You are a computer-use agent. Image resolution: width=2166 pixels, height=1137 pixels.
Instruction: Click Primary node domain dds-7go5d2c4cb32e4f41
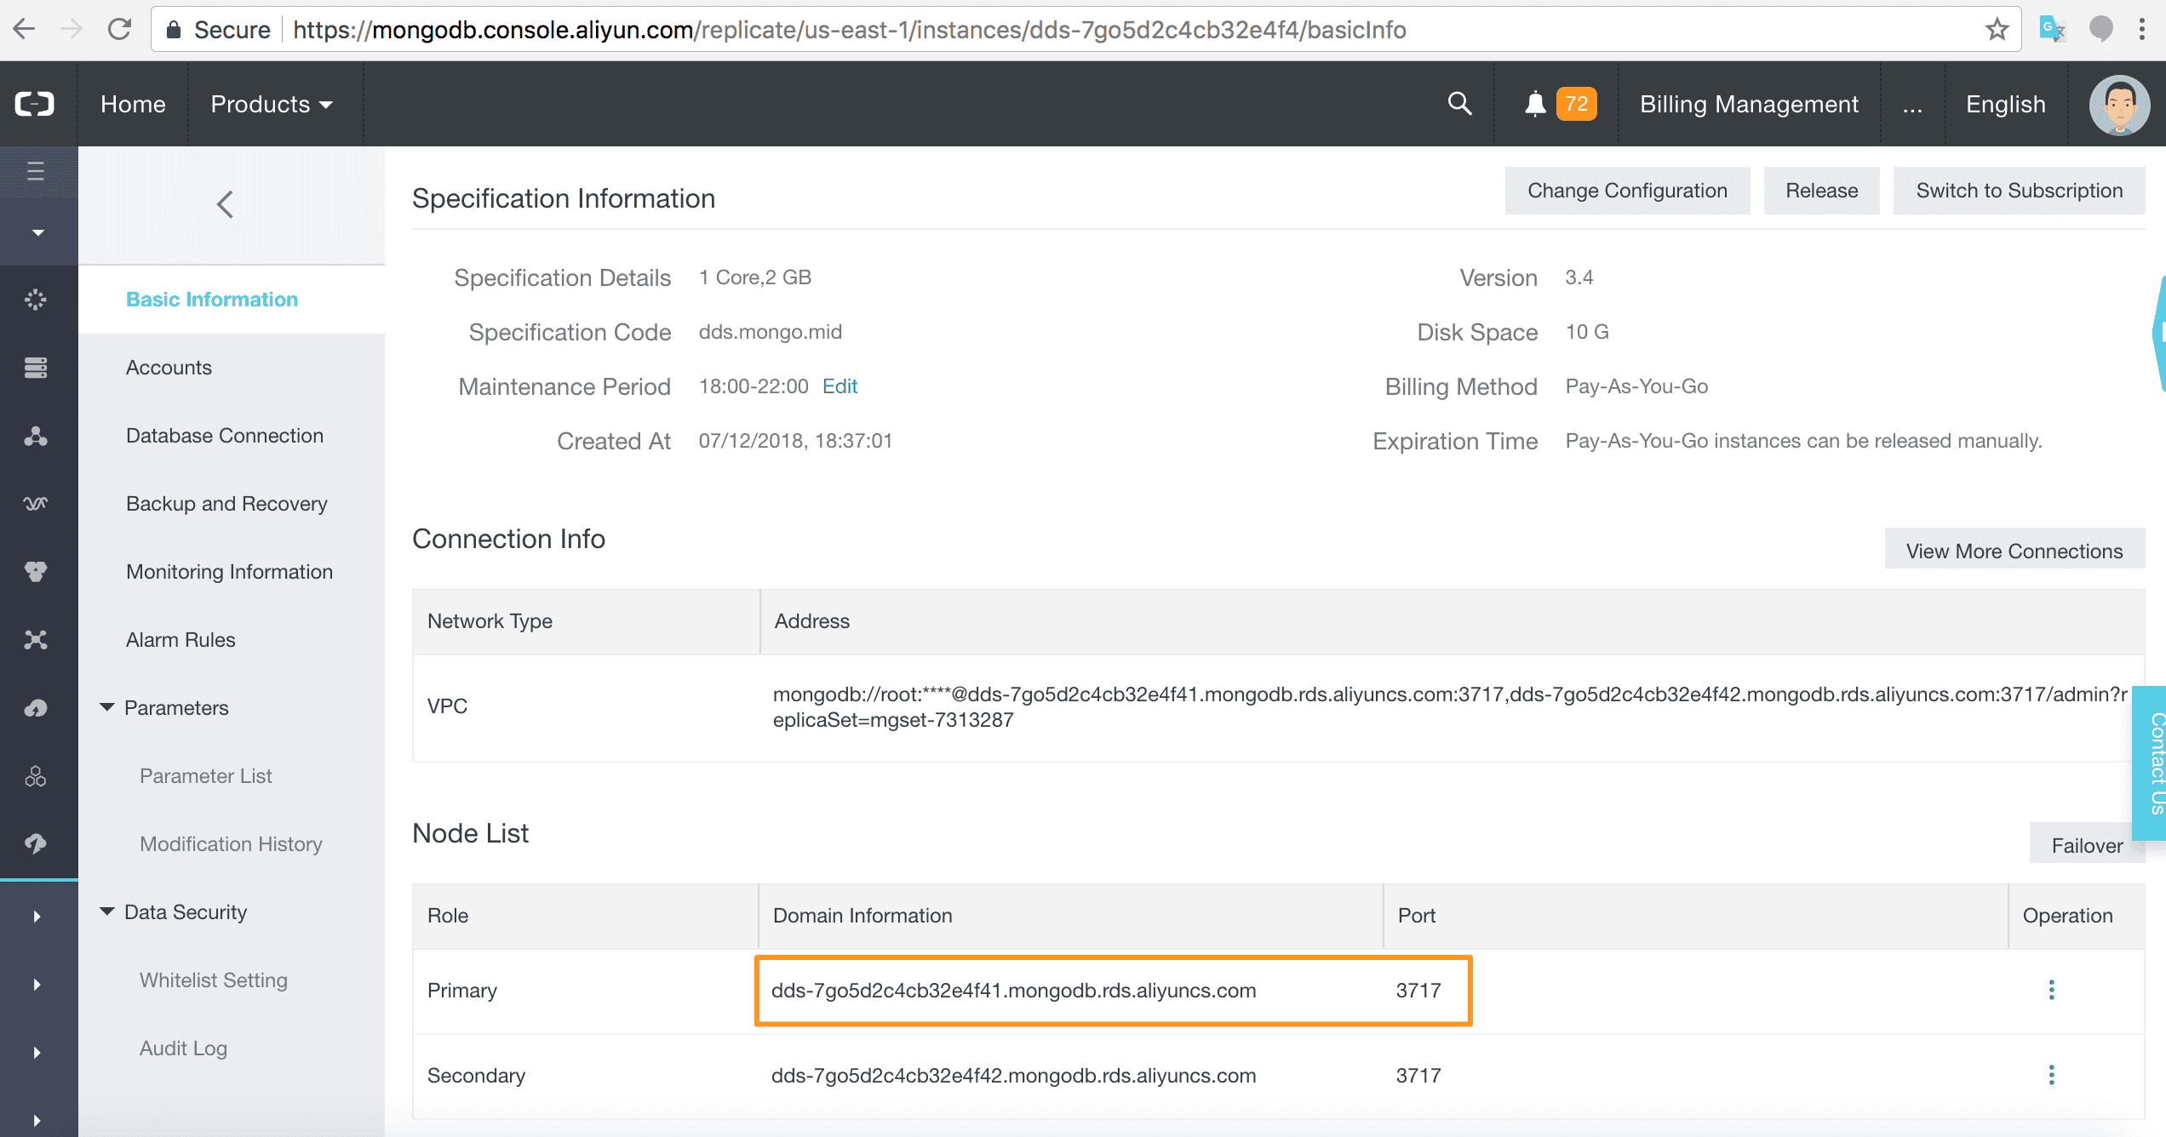[1013, 991]
